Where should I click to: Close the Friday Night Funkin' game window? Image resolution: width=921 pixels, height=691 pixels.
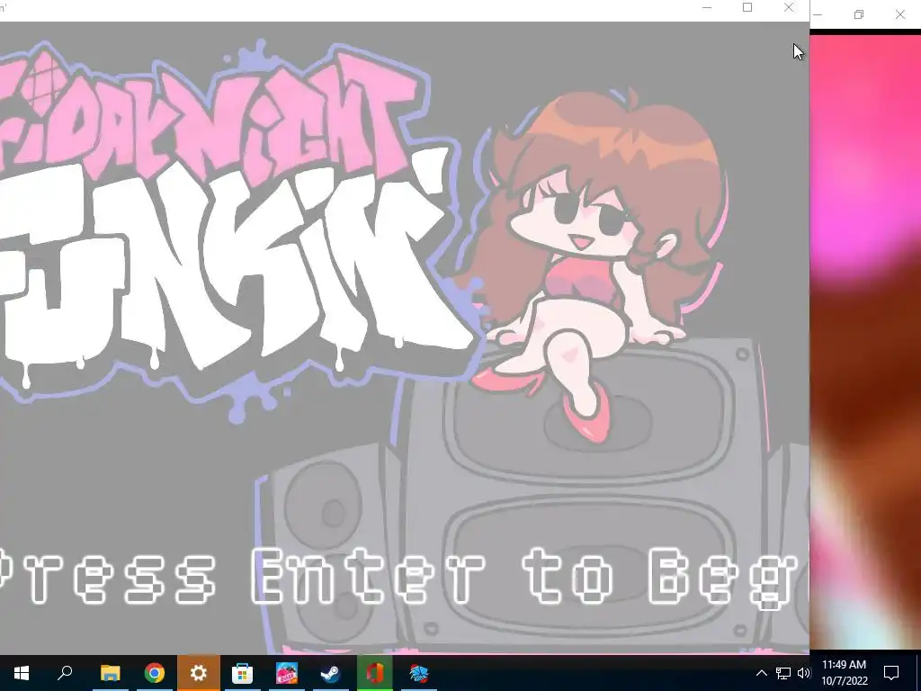pos(789,7)
